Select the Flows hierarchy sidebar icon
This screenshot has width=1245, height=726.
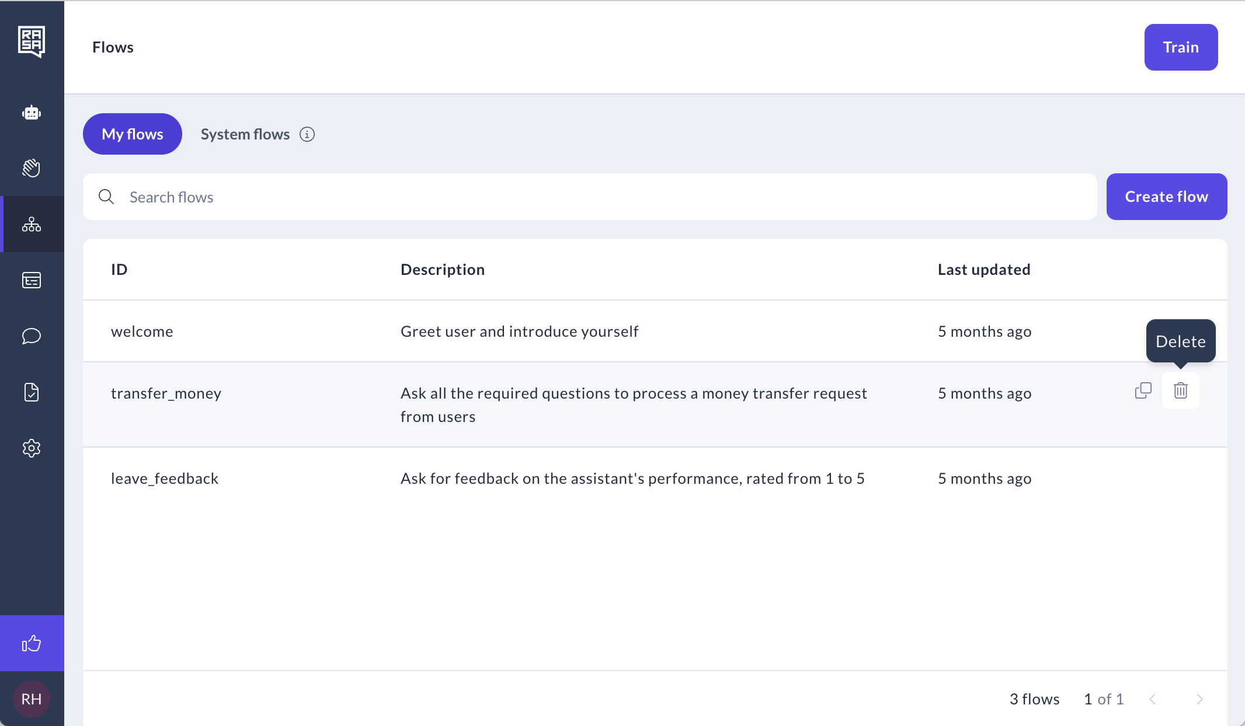pyautogui.click(x=32, y=224)
